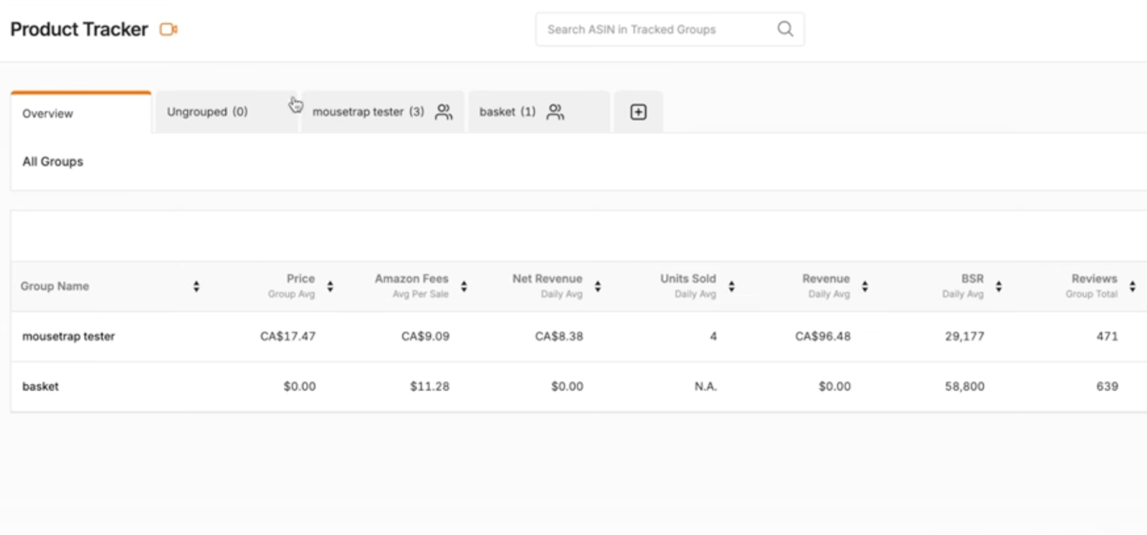Image resolution: width=1147 pixels, height=535 pixels.
Task: Click the video tutorial camera icon
Action: pyautogui.click(x=168, y=29)
